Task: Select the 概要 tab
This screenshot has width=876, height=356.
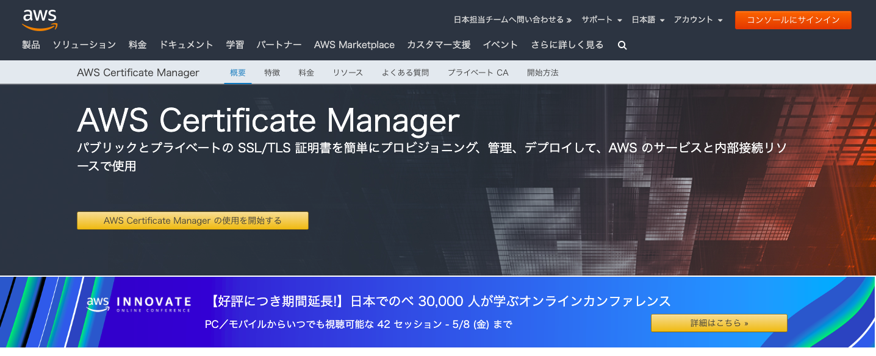Action: 238,73
